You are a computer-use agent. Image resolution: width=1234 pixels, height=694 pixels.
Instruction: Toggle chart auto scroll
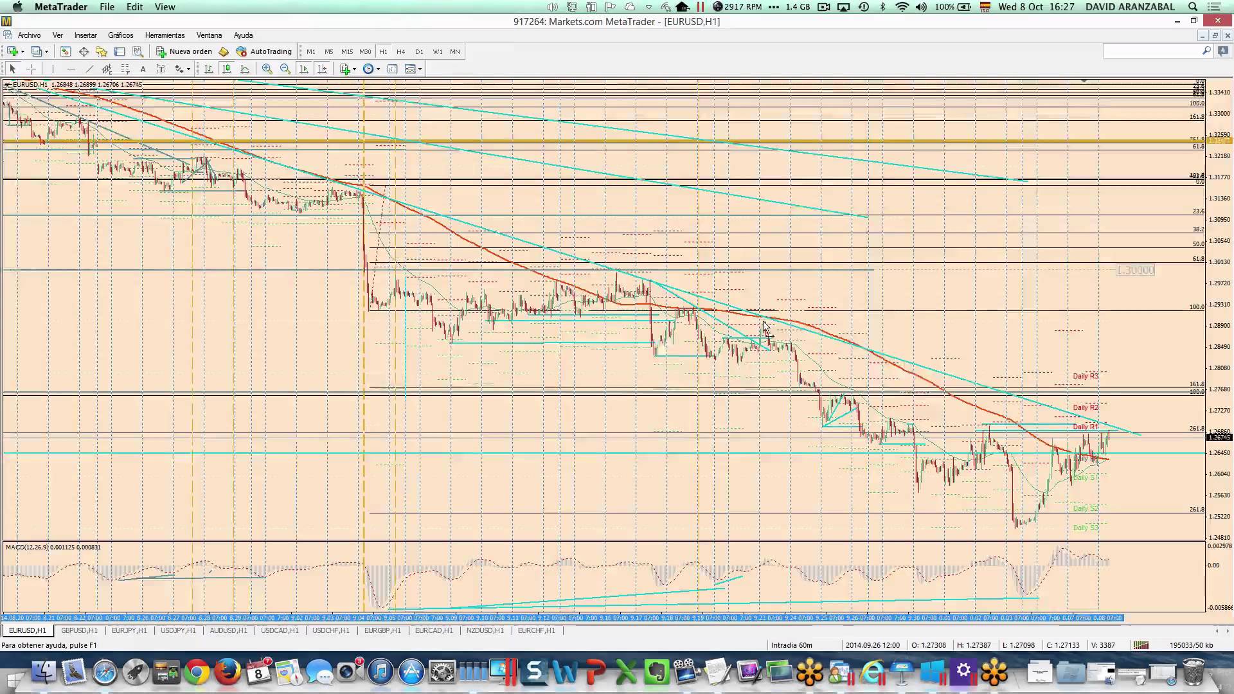[303, 69]
